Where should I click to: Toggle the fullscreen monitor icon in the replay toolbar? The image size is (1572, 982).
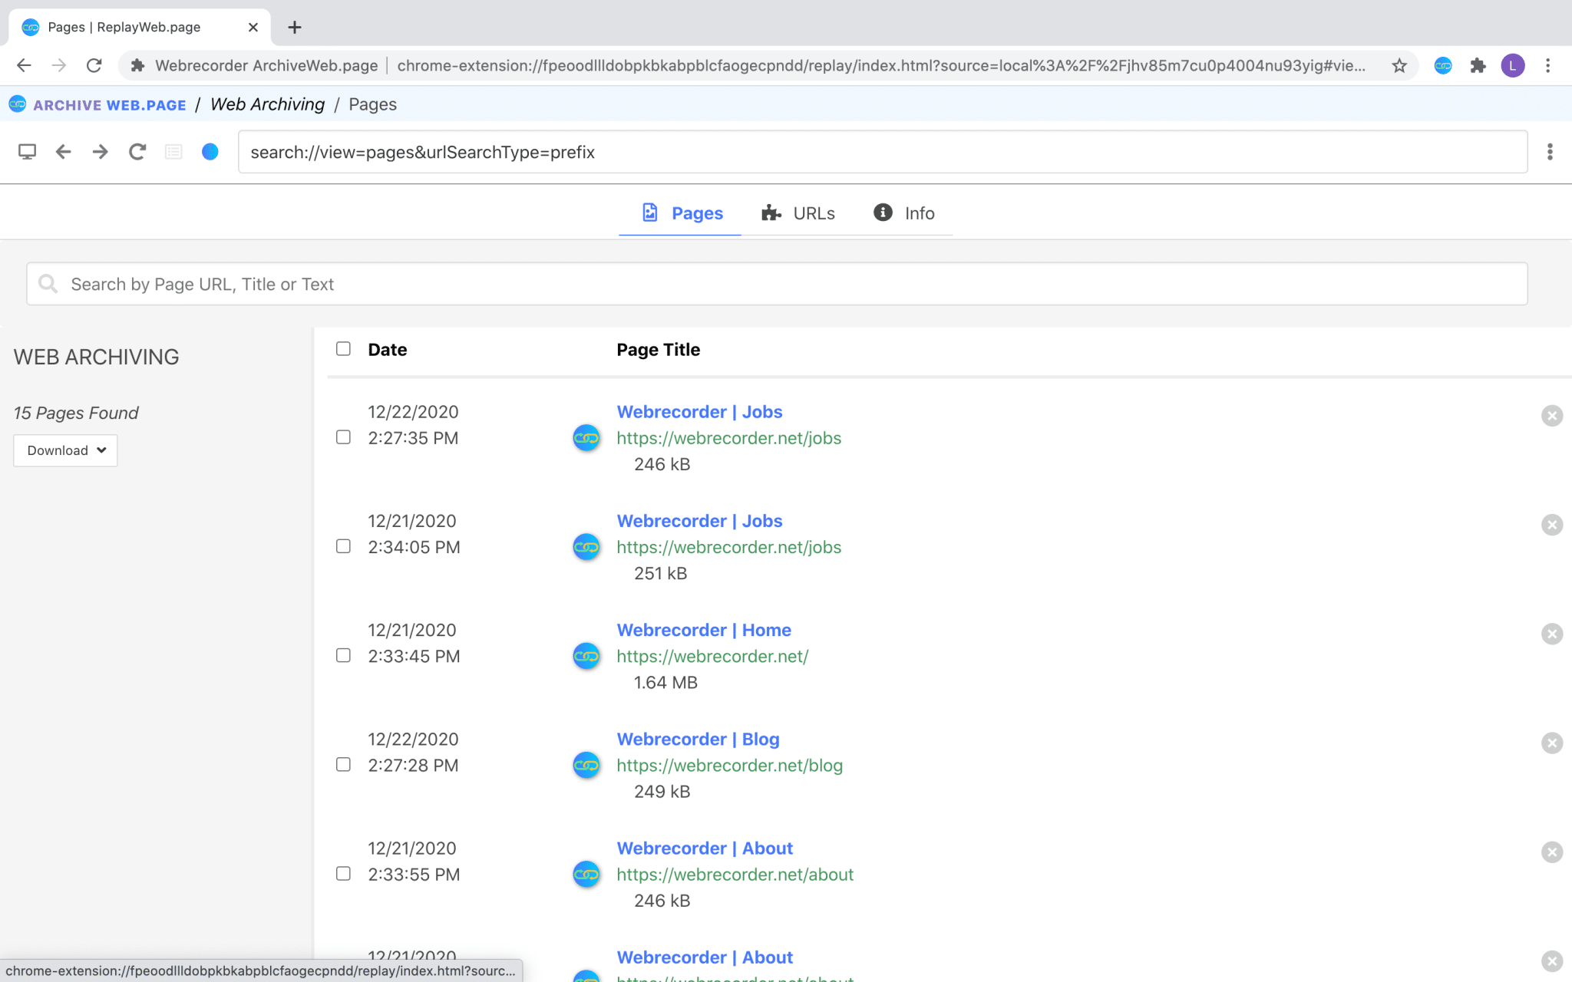(27, 152)
